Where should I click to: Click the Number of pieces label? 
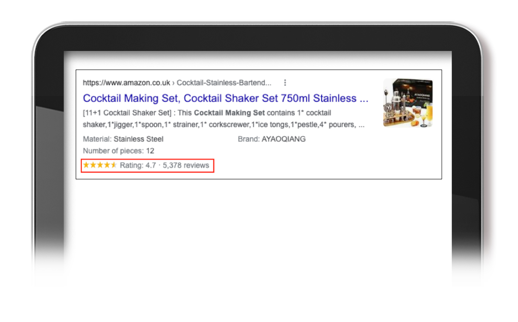[113, 151]
